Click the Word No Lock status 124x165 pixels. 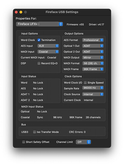pos(38,82)
